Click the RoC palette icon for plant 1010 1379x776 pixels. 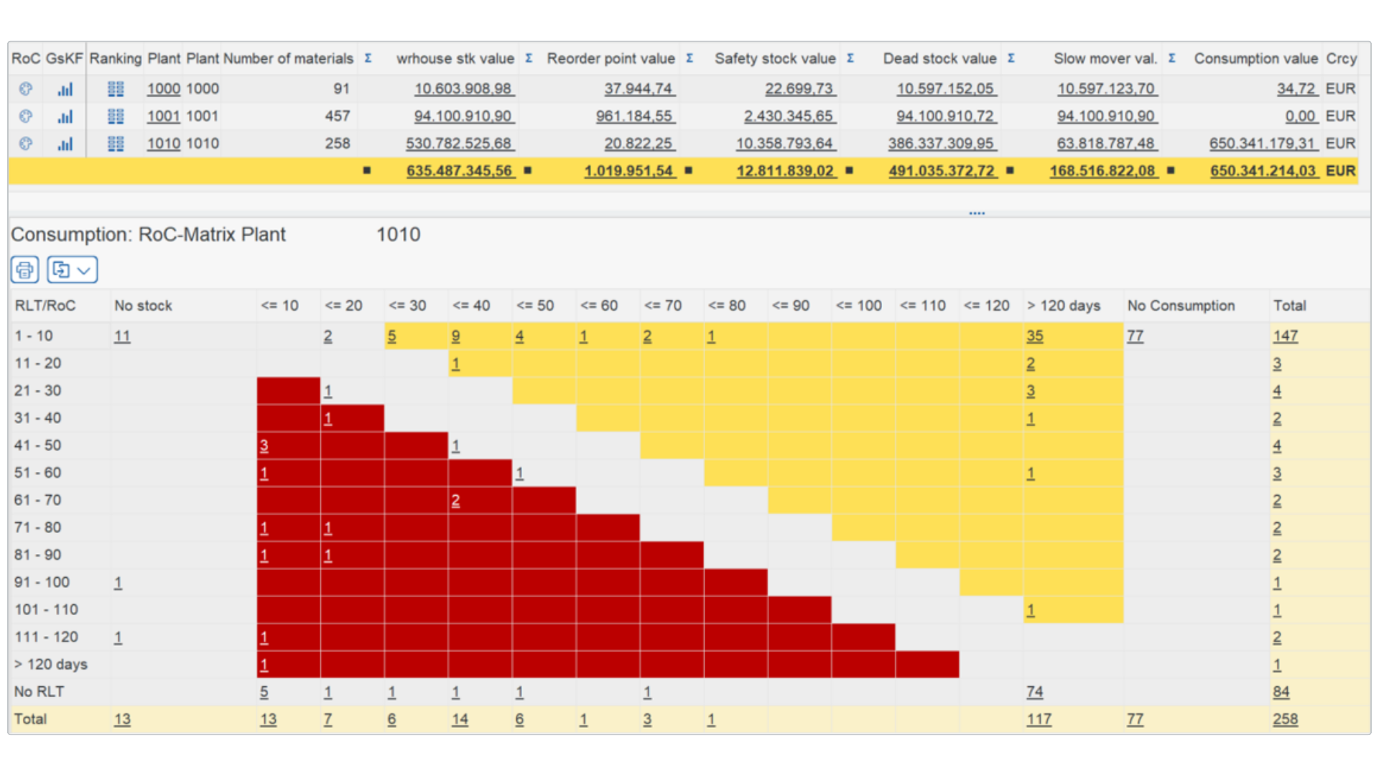(x=24, y=143)
